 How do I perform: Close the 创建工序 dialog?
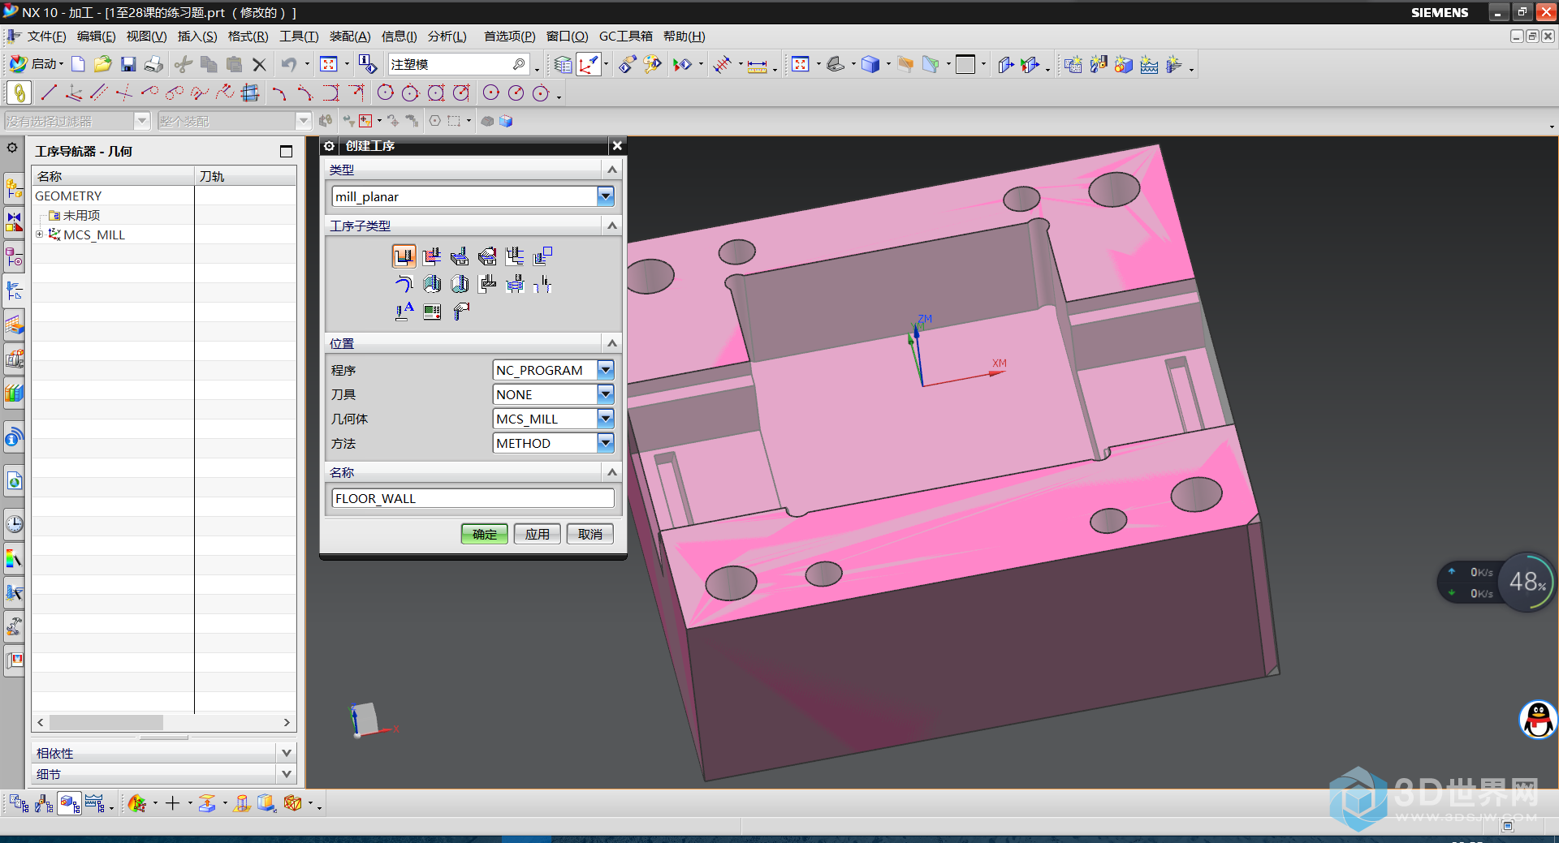tap(617, 145)
